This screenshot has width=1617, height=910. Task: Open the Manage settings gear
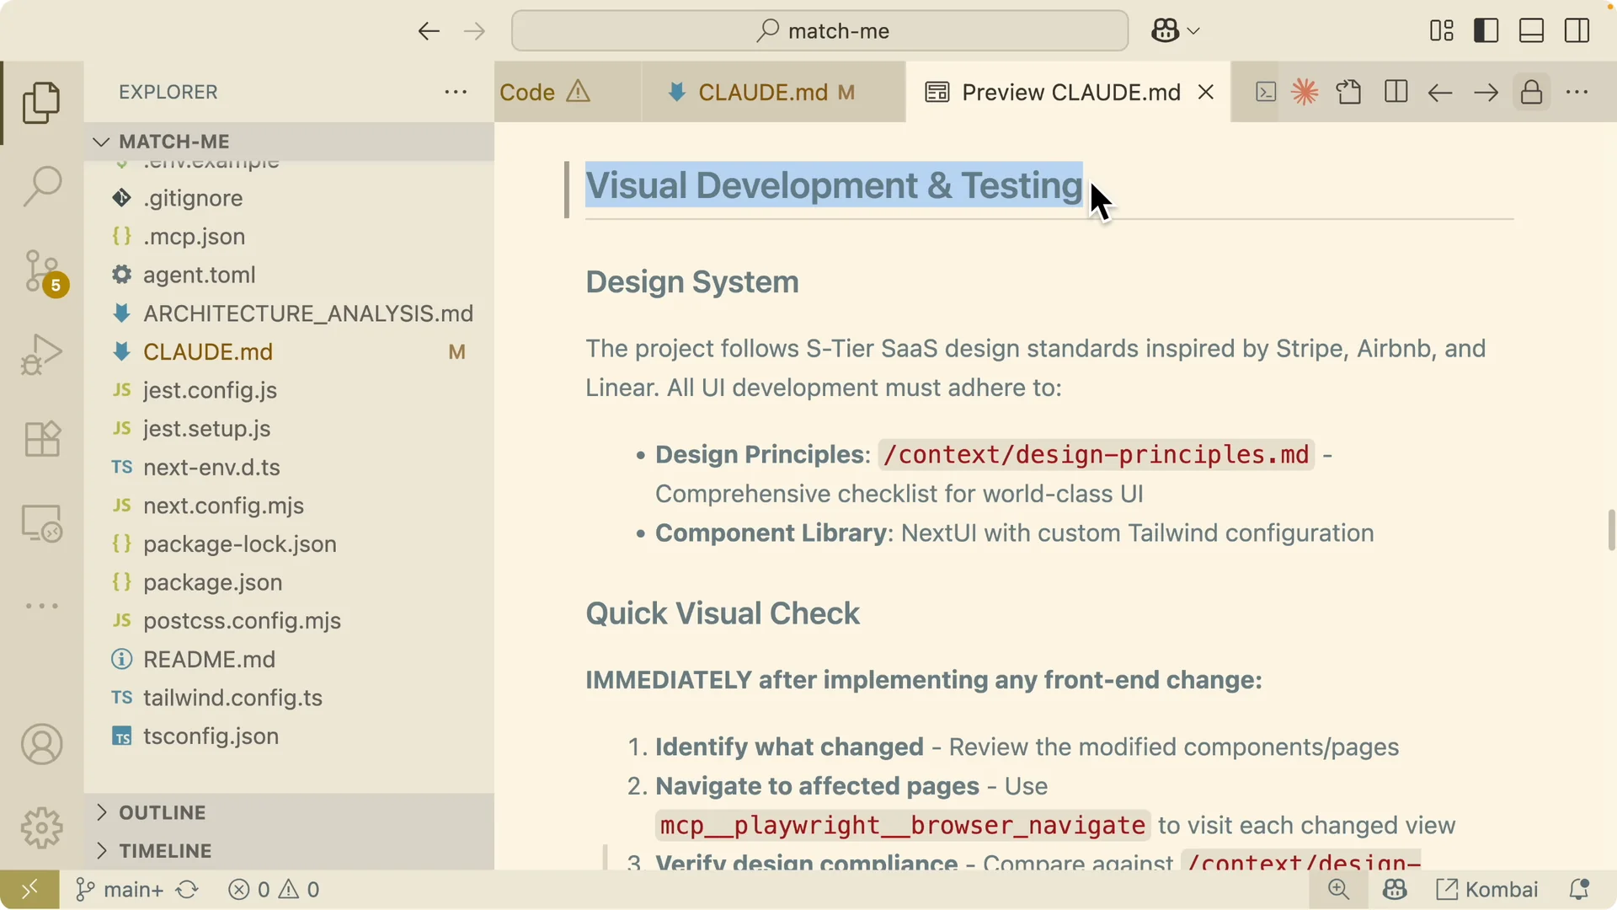coord(41,828)
